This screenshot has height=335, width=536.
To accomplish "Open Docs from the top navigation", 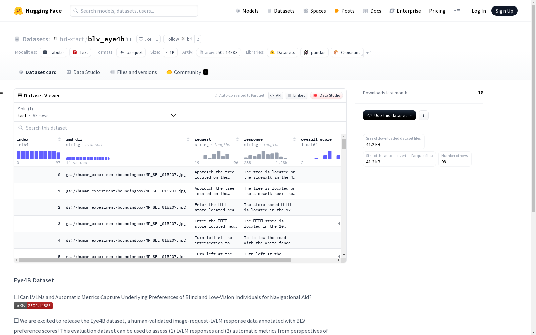I will (372, 11).
